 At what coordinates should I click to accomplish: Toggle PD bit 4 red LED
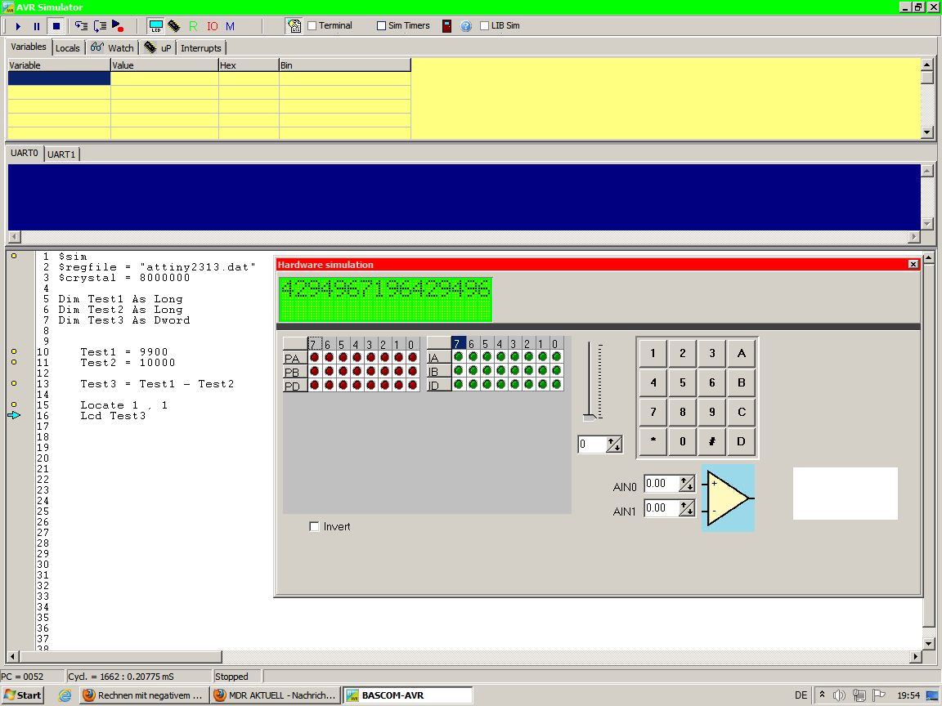[357, 385]
